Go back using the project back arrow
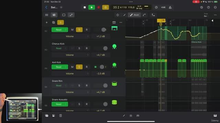Screen dimensions: 220x123 coord(46,8)
